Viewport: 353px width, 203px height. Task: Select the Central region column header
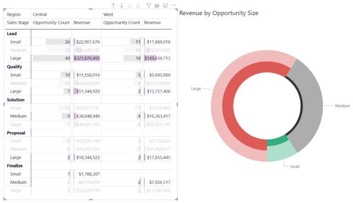coord(40,14)
